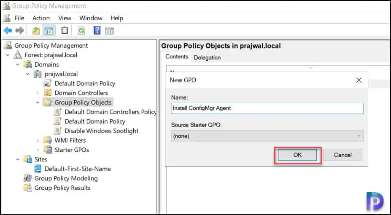Expand the WMI Filters node
Screen dimensions: 391x215
pos(38,140)
